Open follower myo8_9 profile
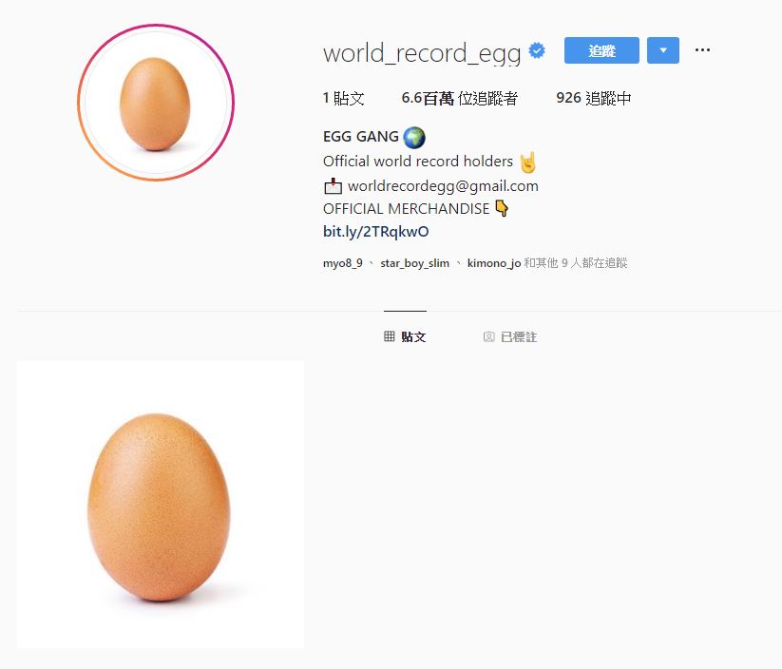782x669 pixels. coord(343,263)
